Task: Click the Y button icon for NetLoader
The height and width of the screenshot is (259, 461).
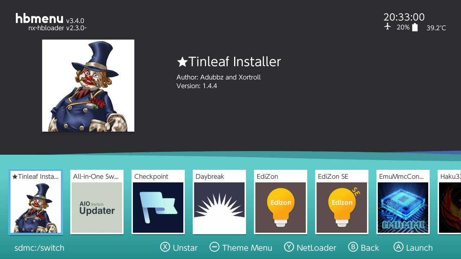Action: coord(289,247)
